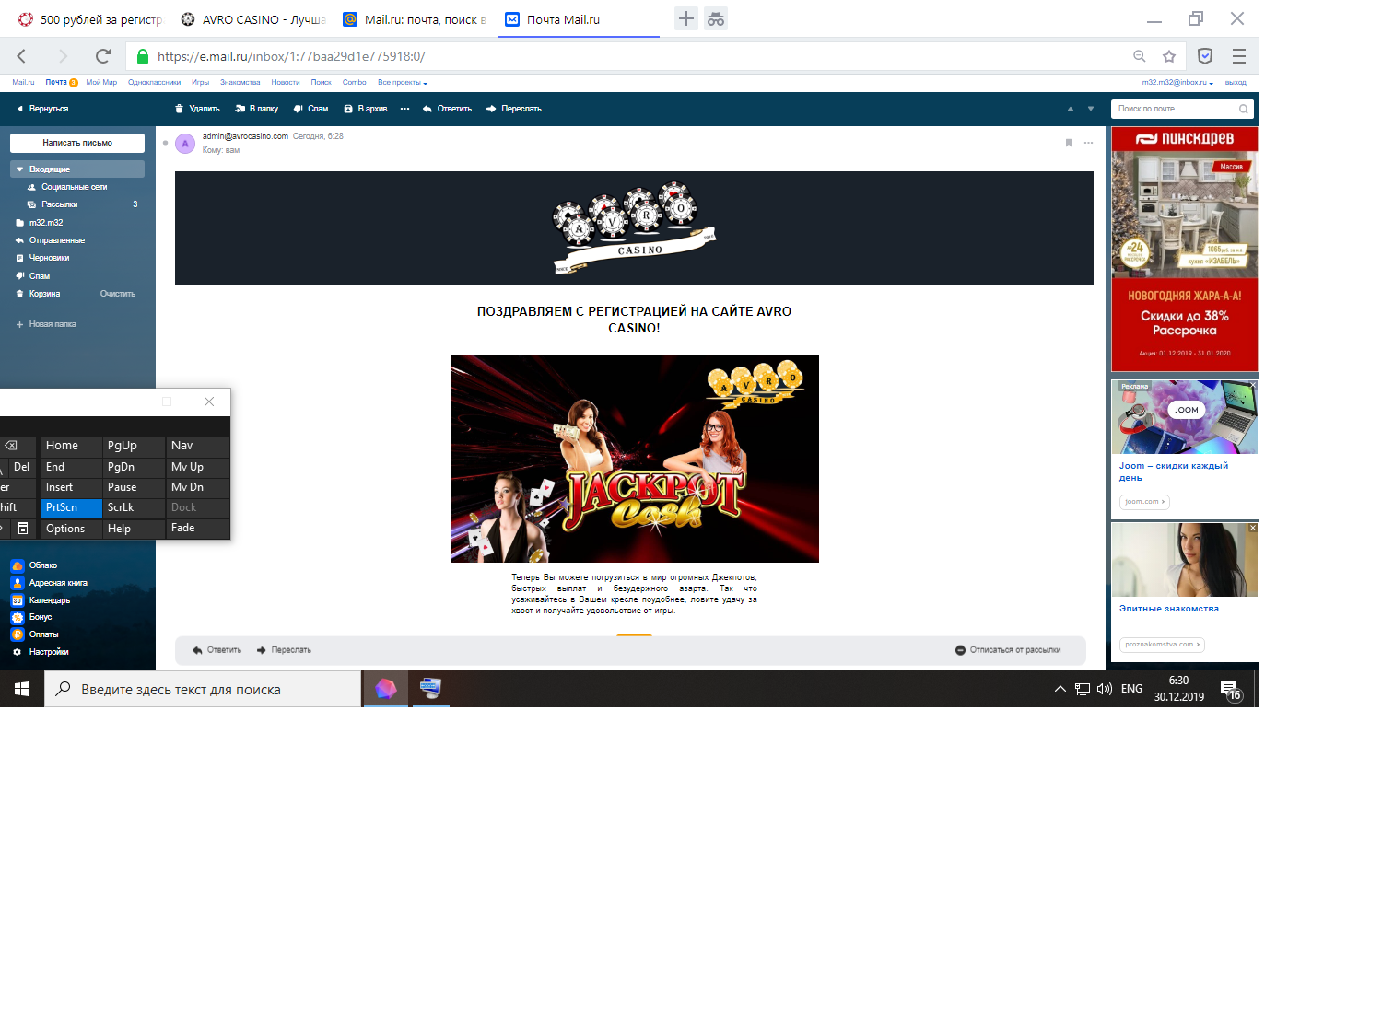The image size is (1382, 1036).
Task: Forward the email using the top Переслать
Action: click(514, 109)
